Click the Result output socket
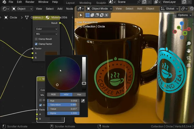Image resolution: width=194 pixels, height=129 pixels. click(60, 23)
